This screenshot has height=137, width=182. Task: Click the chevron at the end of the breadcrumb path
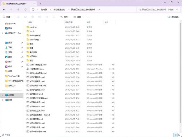99,10
